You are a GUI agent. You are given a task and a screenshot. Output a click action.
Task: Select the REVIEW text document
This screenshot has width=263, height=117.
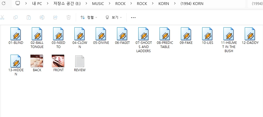click(80, 61)
